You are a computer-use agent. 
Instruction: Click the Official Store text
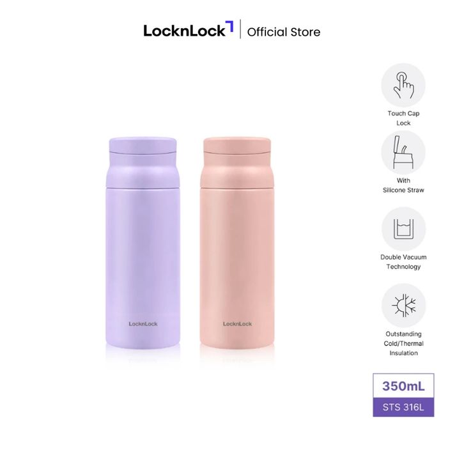[x=284, y=32]
